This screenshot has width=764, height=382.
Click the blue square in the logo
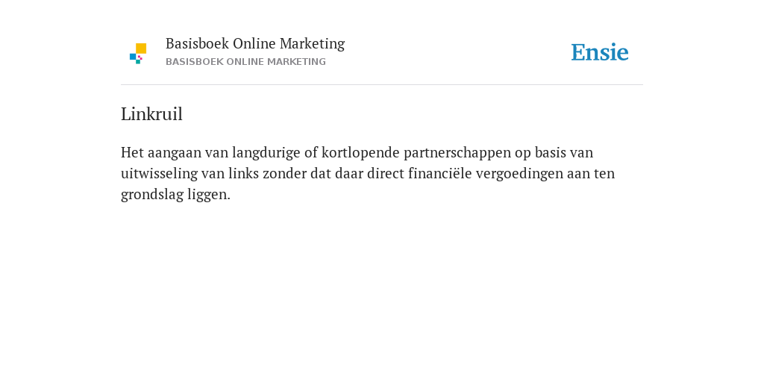(x=133, y=57)
